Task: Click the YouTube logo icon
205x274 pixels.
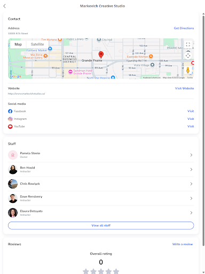Action: 10,126
